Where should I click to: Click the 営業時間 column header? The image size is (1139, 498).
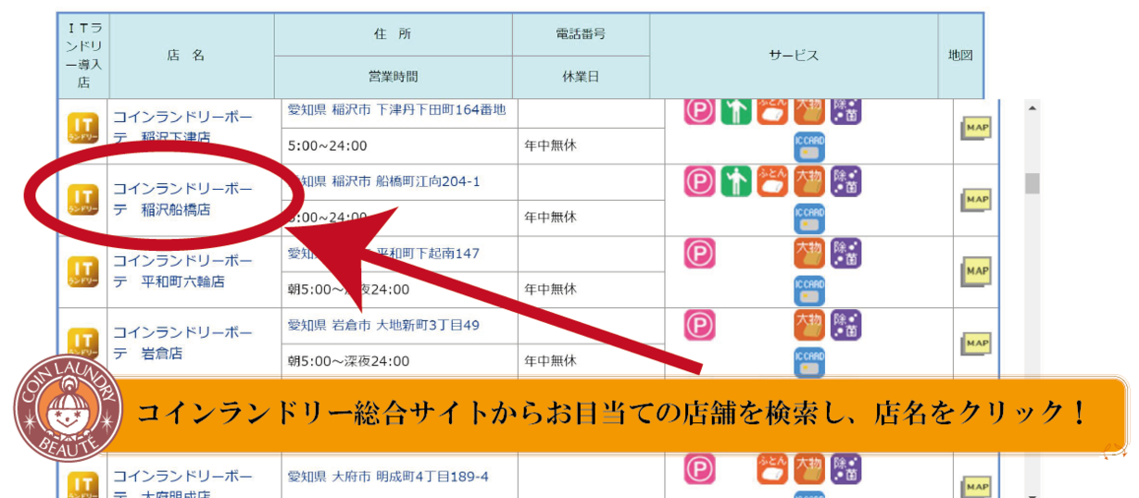[x=393, y=77]
